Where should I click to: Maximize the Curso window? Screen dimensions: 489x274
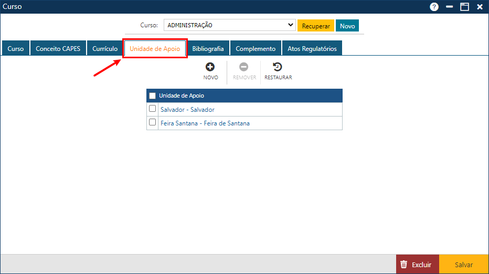(x=464, y=7)
